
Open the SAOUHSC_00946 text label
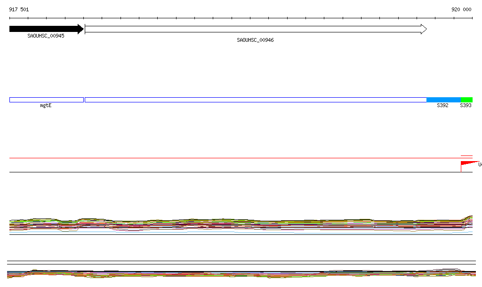[255, 40]
